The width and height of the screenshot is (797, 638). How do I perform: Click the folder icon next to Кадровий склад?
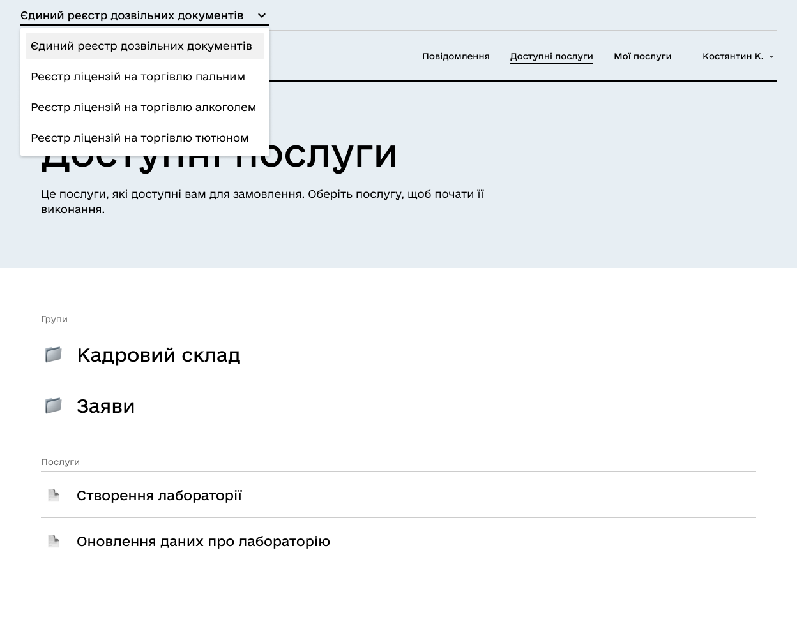(54, 355)
